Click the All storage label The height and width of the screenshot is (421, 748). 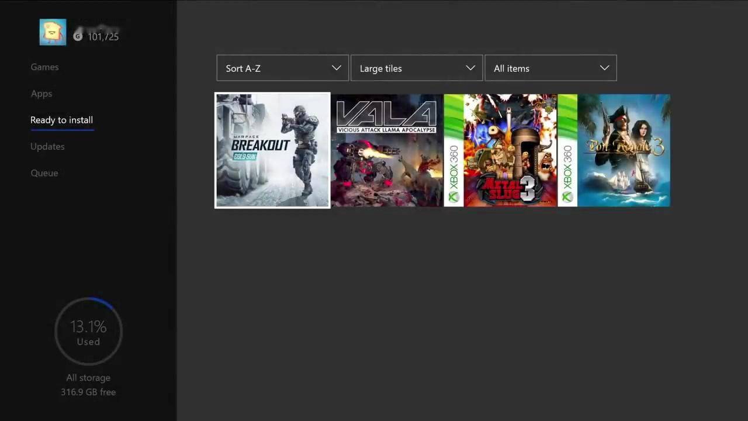(x=88, y=378)
